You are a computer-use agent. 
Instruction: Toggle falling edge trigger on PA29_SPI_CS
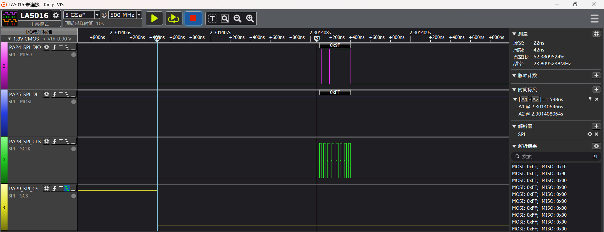pos(67,188)
